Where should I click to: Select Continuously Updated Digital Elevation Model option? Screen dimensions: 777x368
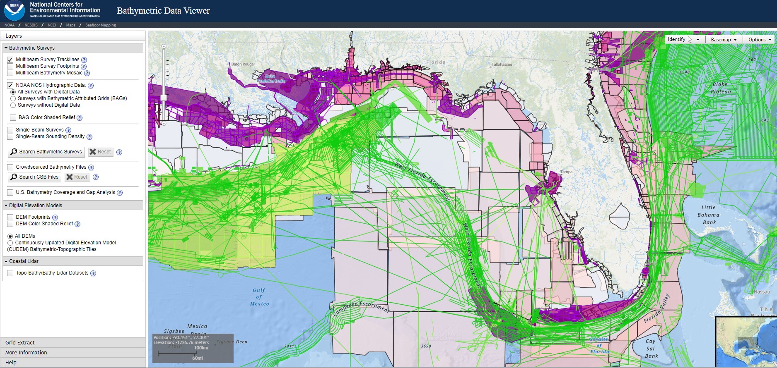tap(10, 243)
